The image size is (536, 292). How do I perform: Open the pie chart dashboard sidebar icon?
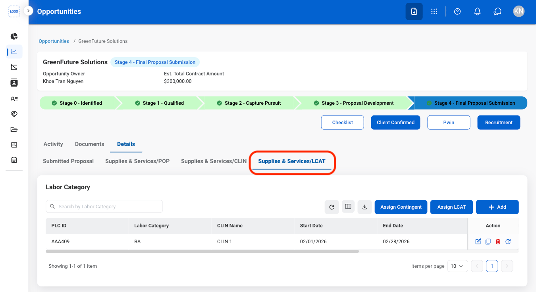(14, 36)
